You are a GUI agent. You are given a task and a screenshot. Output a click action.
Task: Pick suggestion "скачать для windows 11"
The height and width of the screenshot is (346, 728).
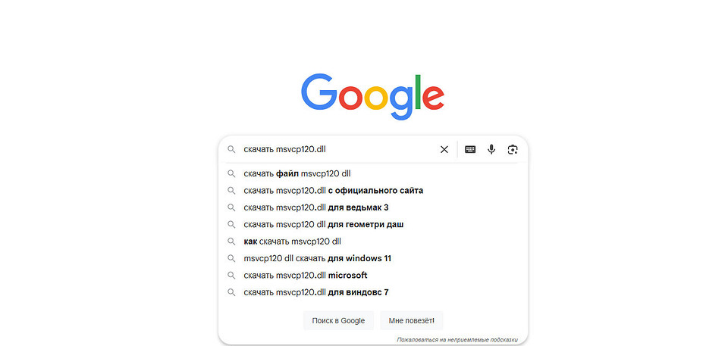(x=317, y=258)
